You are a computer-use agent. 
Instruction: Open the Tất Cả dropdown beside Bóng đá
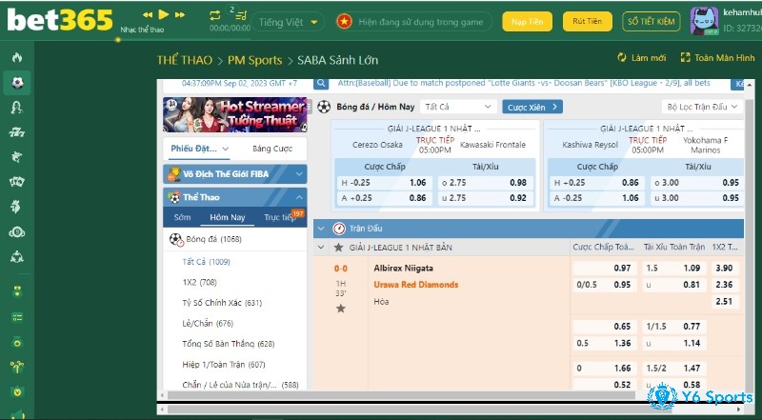point(458,107)
